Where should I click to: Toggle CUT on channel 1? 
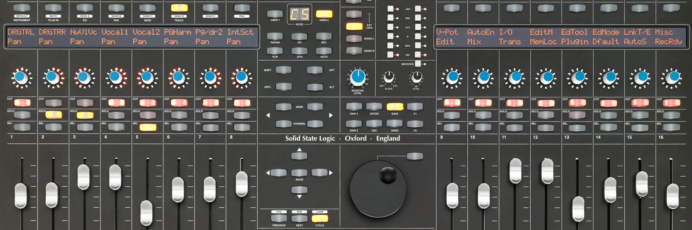pos(22,103)
